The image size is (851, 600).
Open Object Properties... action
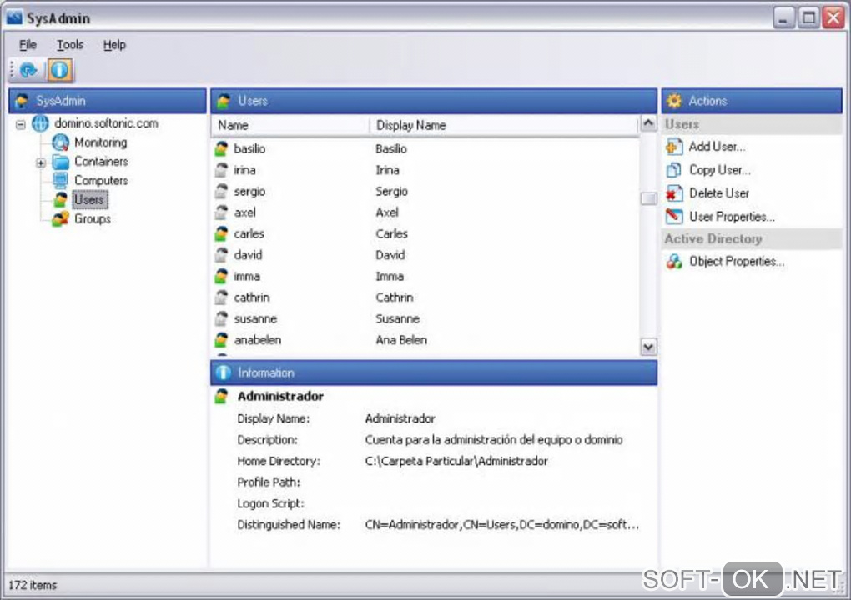[737, 261]
